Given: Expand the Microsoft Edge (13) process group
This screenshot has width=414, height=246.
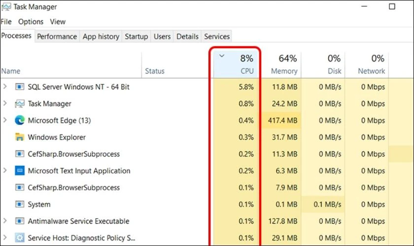Looking at the screenshot, I should point(5,120).
